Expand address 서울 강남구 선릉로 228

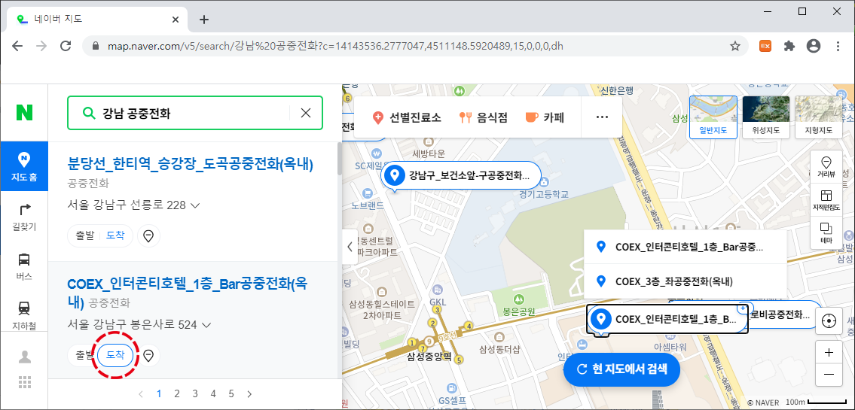[133, 205]
